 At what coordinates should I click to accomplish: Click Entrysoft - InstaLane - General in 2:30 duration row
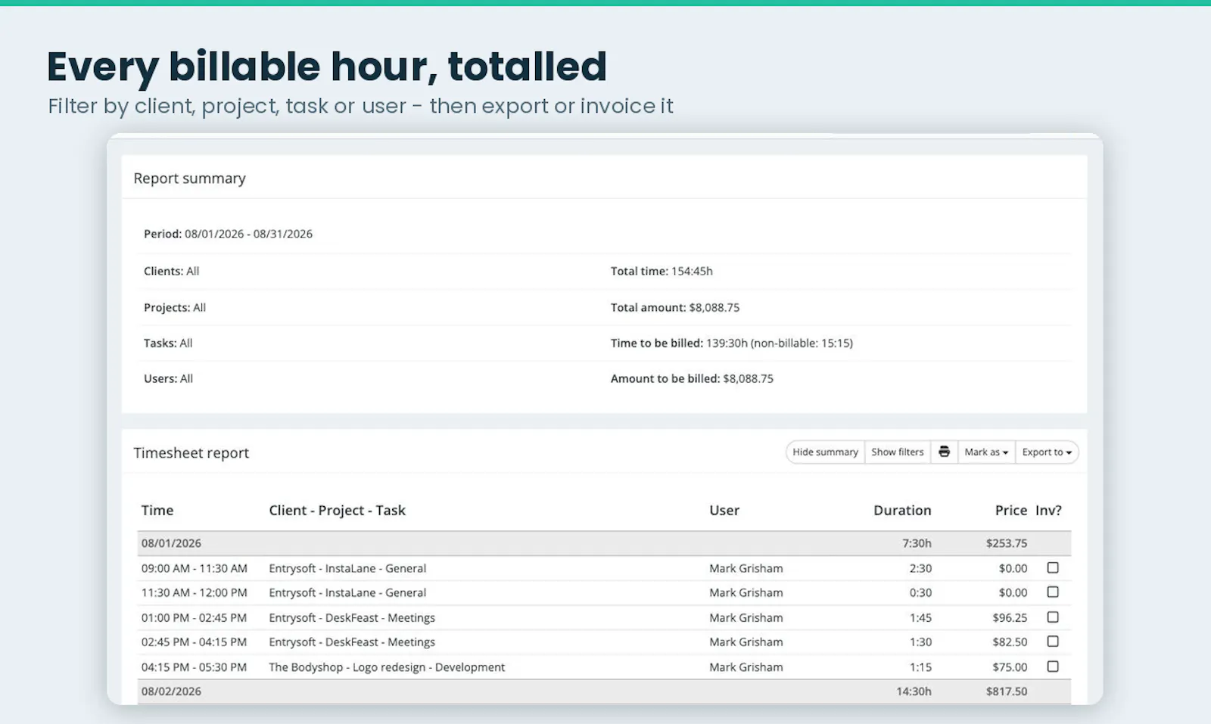[347, 568]
